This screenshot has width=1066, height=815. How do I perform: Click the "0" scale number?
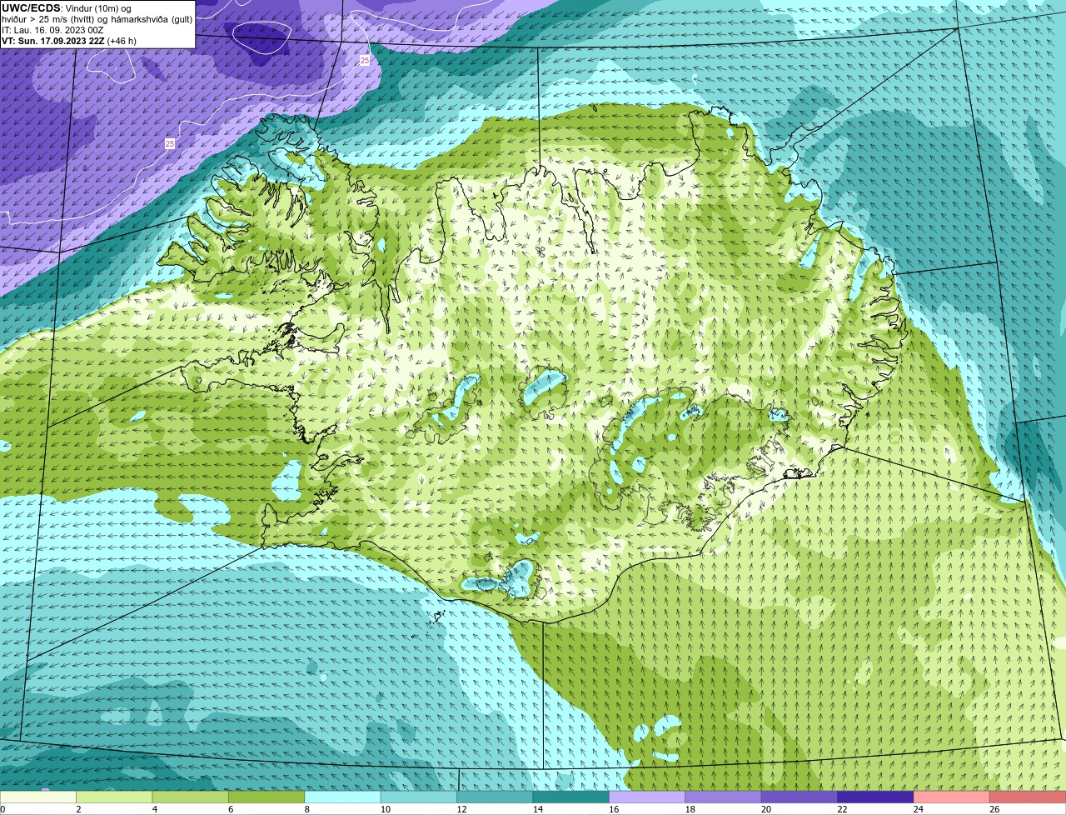tap(2, 809)
